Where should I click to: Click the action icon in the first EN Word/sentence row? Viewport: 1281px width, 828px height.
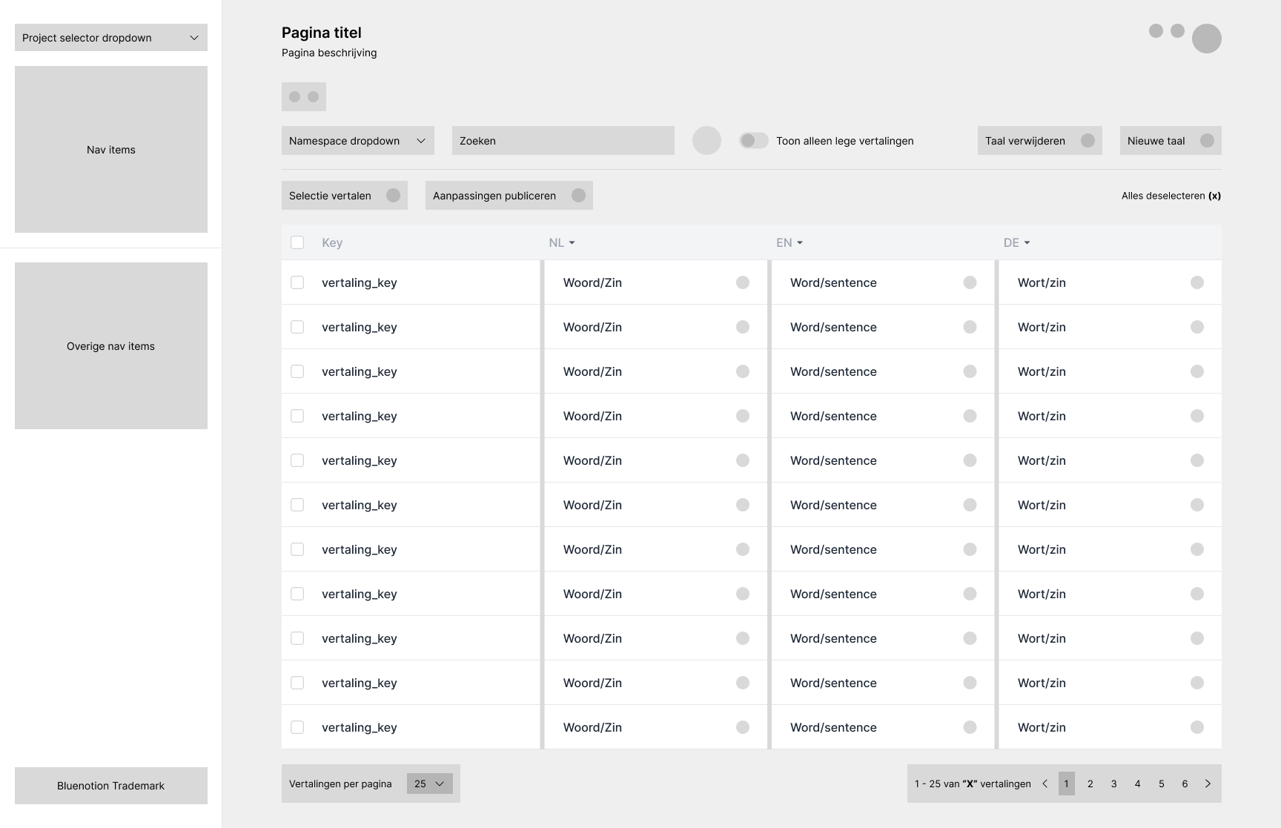click(x=970, y=282)
